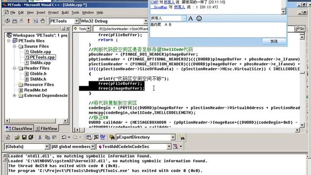Viewport: 311px width, 175px height.
Task: Click the New Text File icon
Action: 8,137
